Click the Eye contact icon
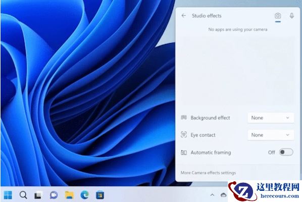The height and width of the screenshot is (202, 302). [x=184, y=135]
